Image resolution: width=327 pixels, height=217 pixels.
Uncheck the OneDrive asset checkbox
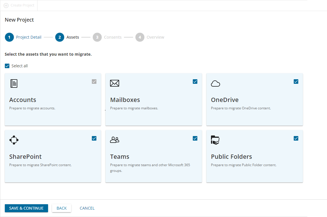pos(296,82)
